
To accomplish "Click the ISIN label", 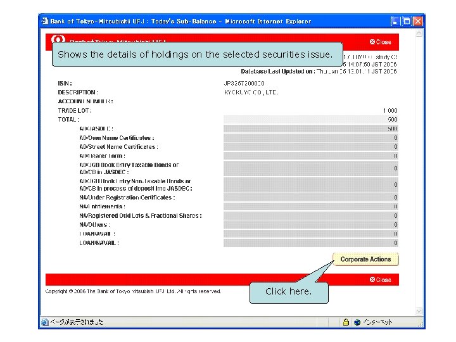I will point(65,84).
